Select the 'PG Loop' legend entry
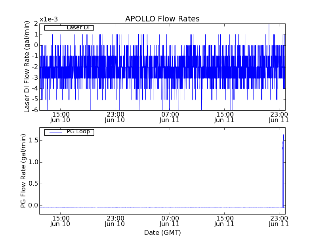This screenshot has height=238, width=317. (69, 132)
